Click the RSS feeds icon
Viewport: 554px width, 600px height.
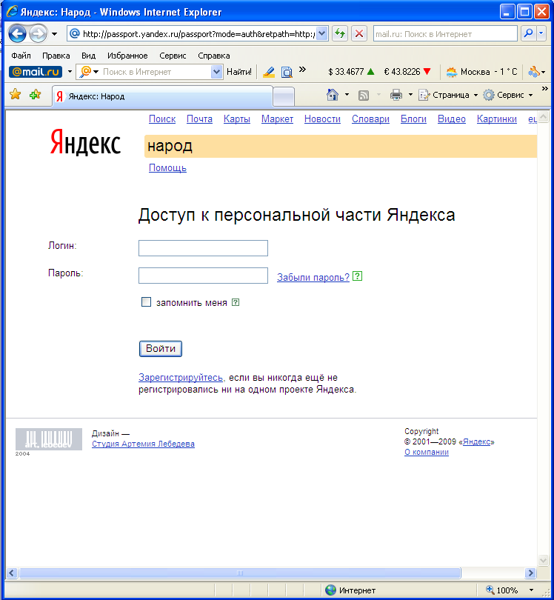(x=364, y=95)
